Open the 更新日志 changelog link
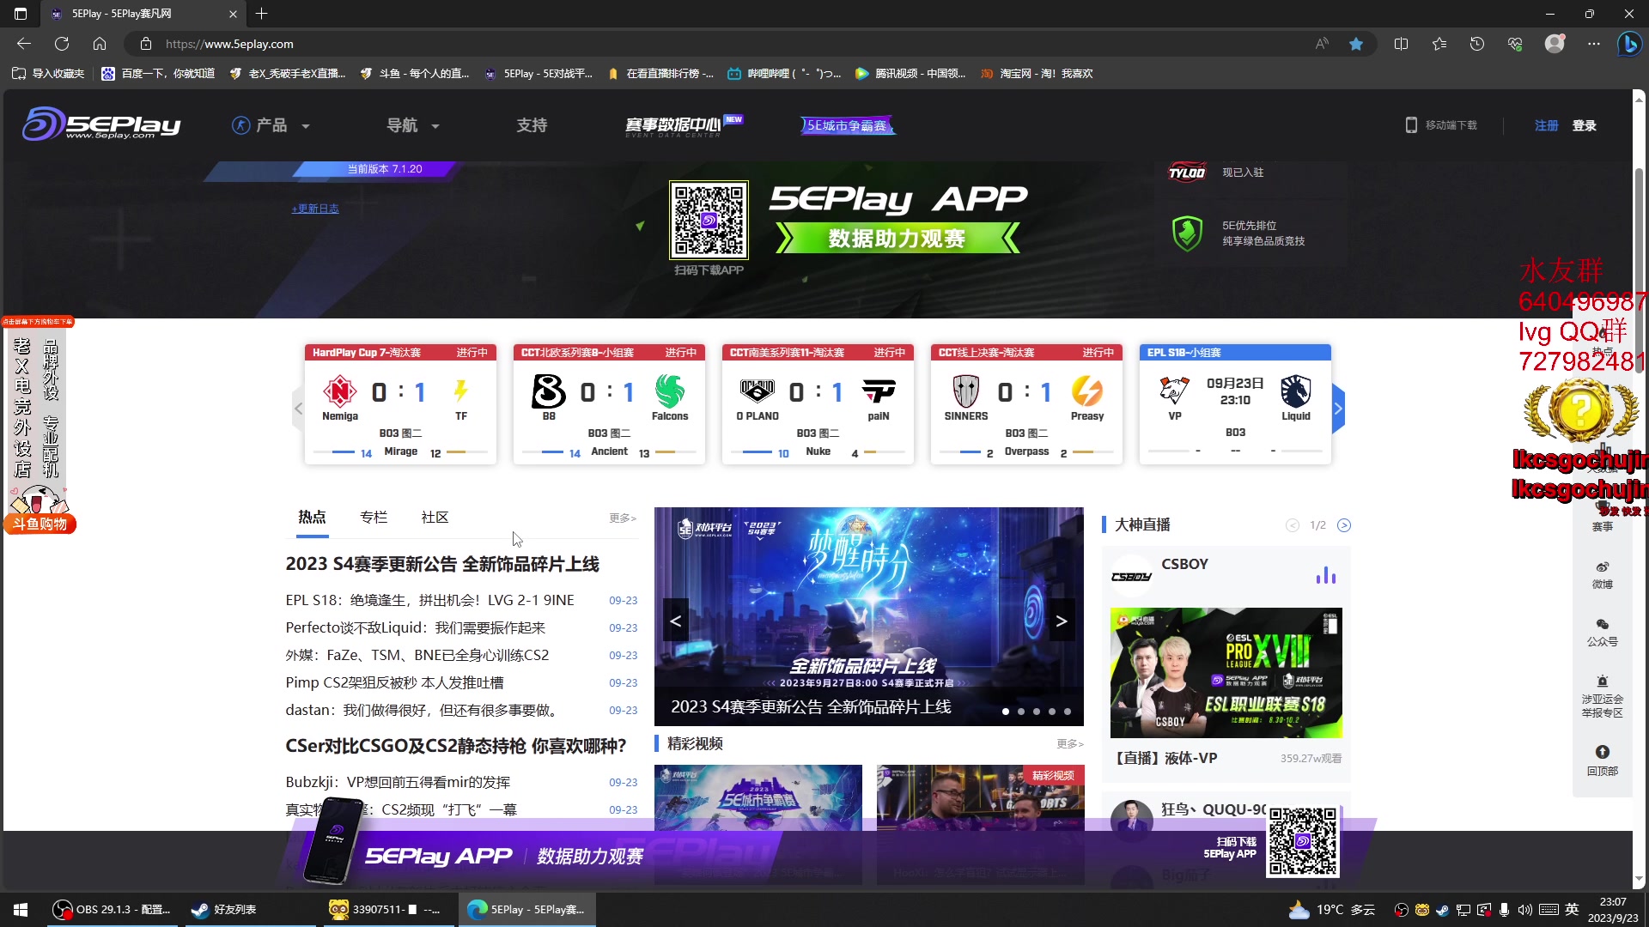Image resolution: width=1649 pixels, height=927 pixels. (x=315, y=209)
